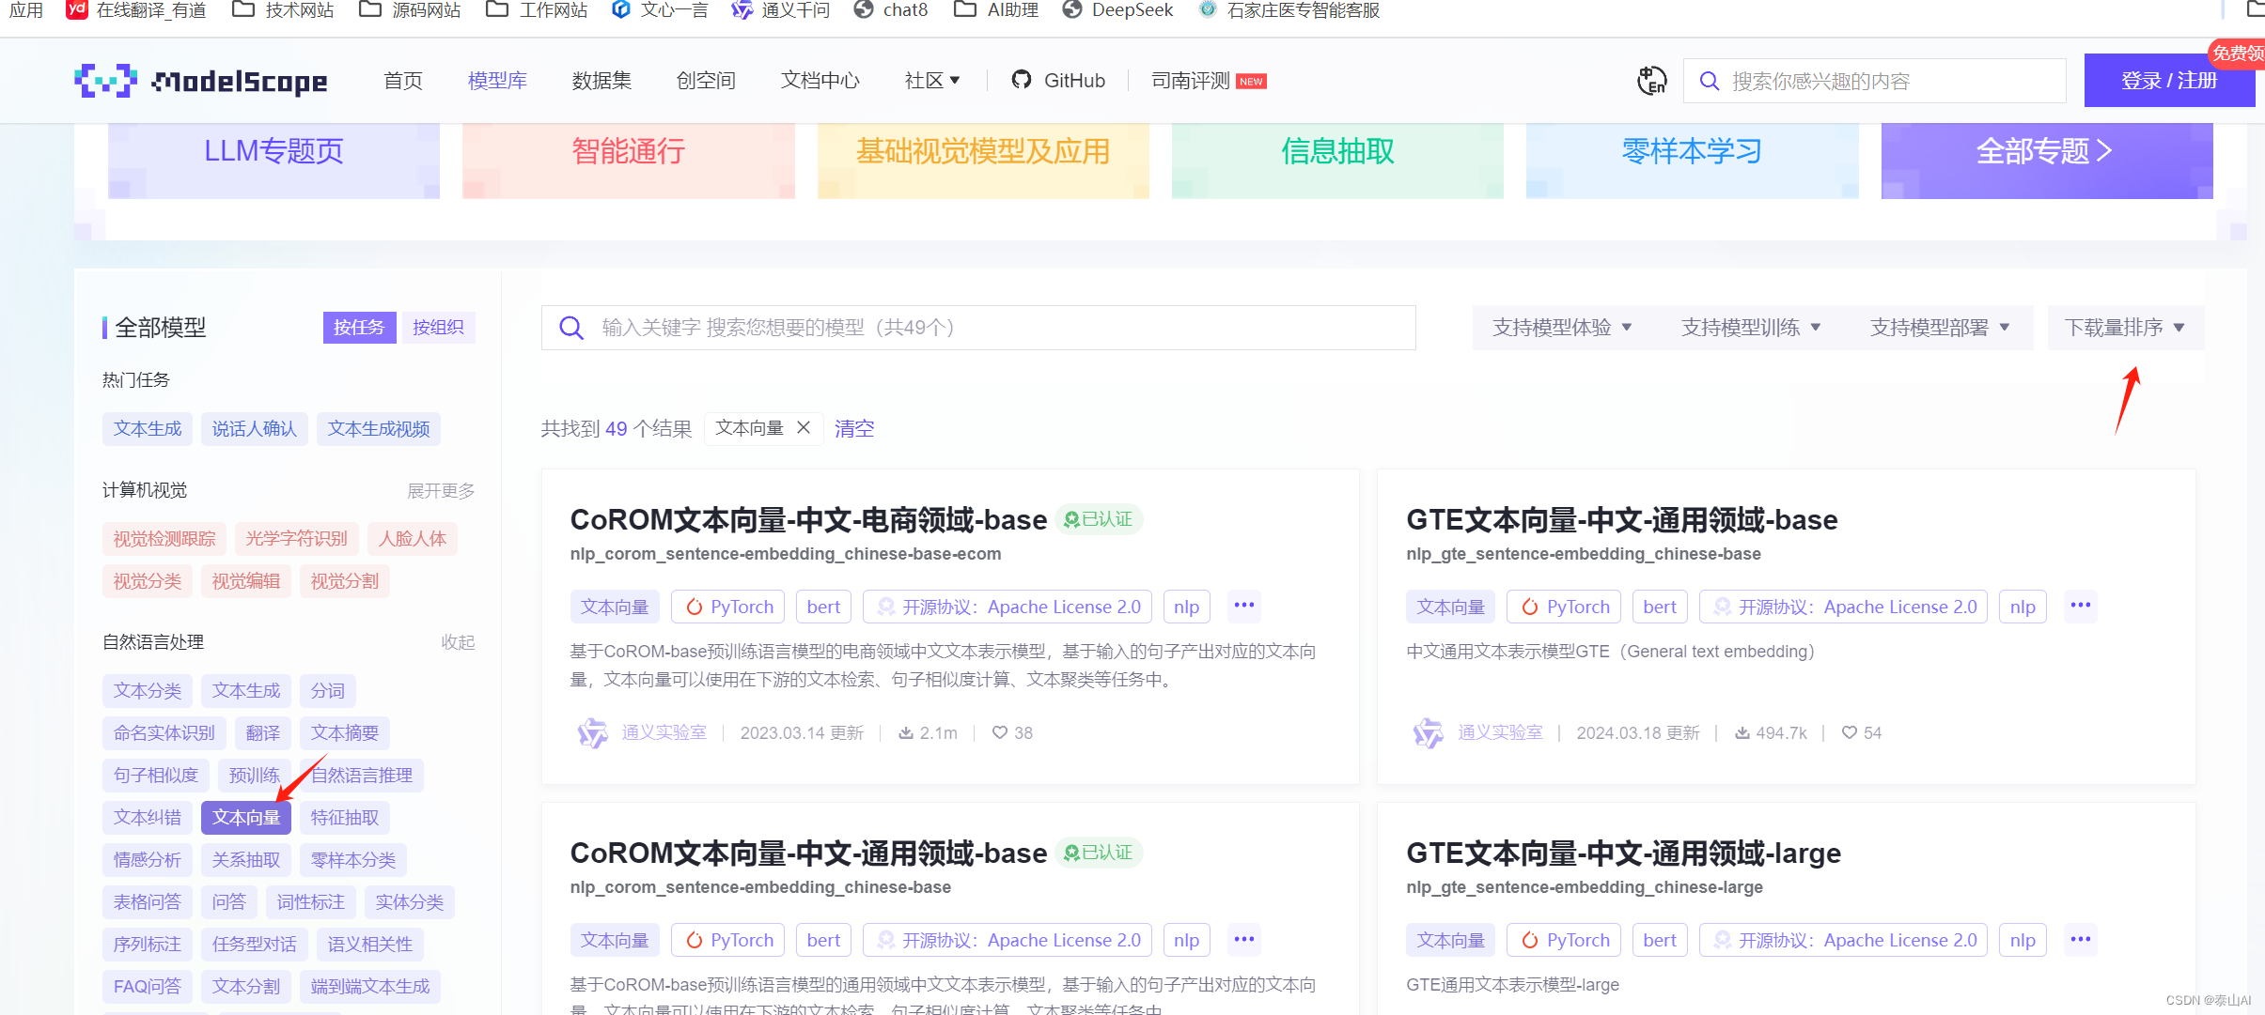This screenshot has width=2265, height=1015.
Task: Open the 模型库 nav item
Action: pyautogui.click(x=497, y=81)
